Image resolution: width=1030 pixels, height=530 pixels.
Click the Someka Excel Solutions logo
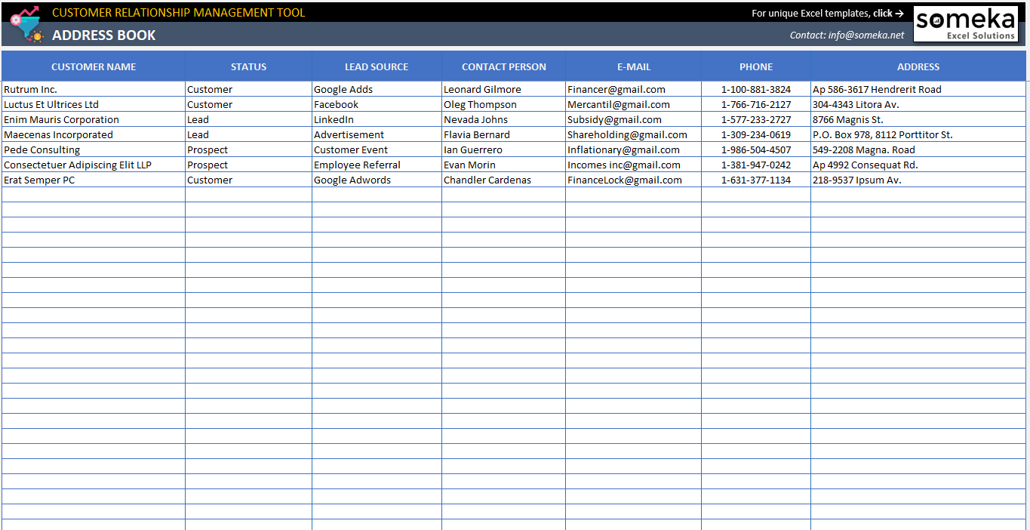(965, 23)
